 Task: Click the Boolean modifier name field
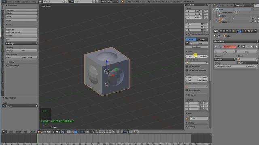click(x=229, y=47)
